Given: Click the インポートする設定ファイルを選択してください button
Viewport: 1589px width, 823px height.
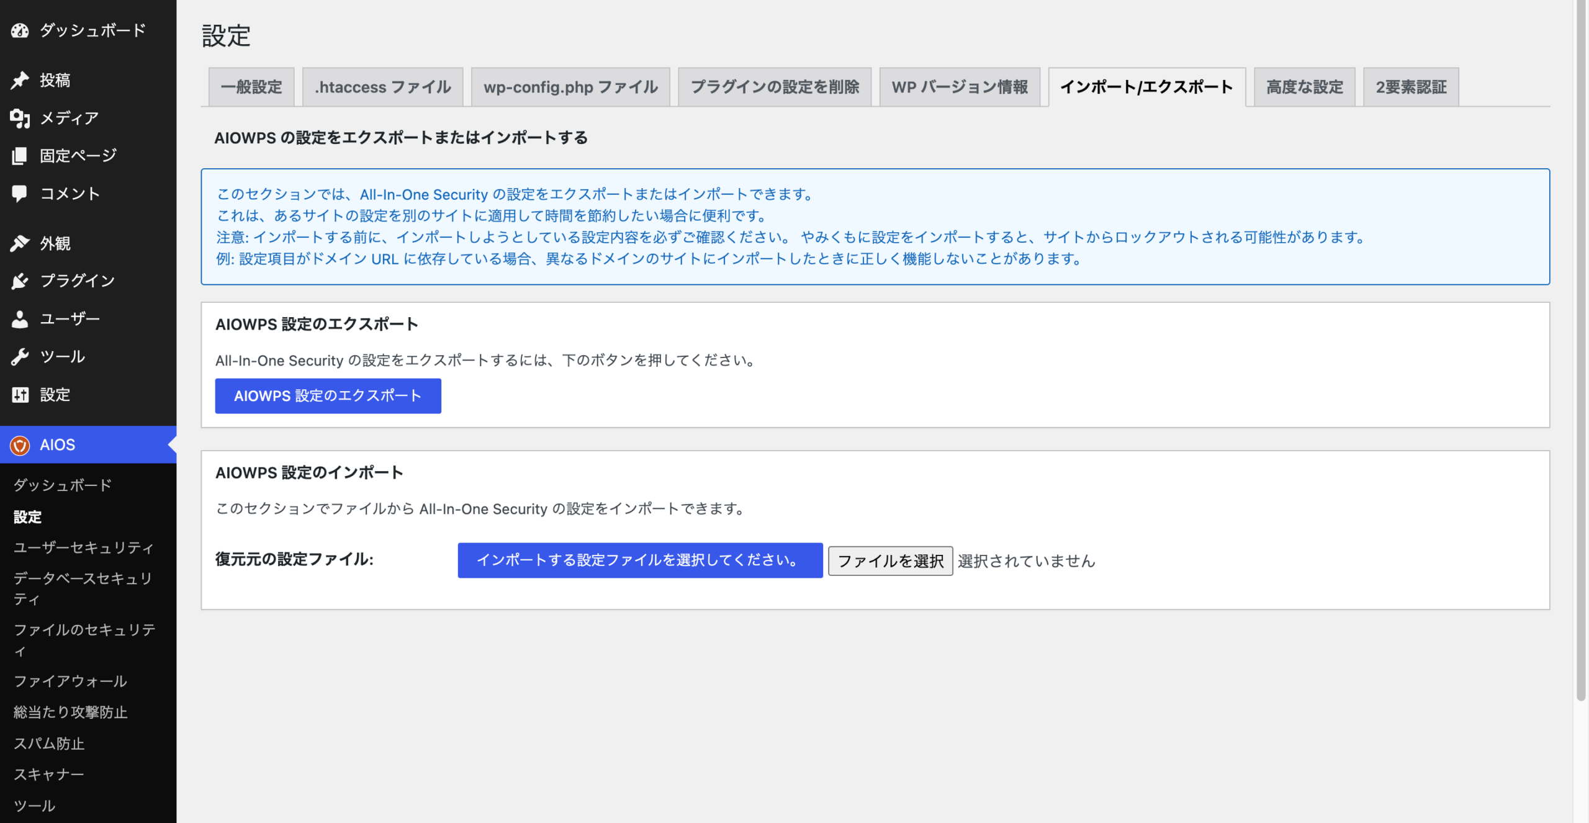Looking at the screenshot, I should click(640, 560).
